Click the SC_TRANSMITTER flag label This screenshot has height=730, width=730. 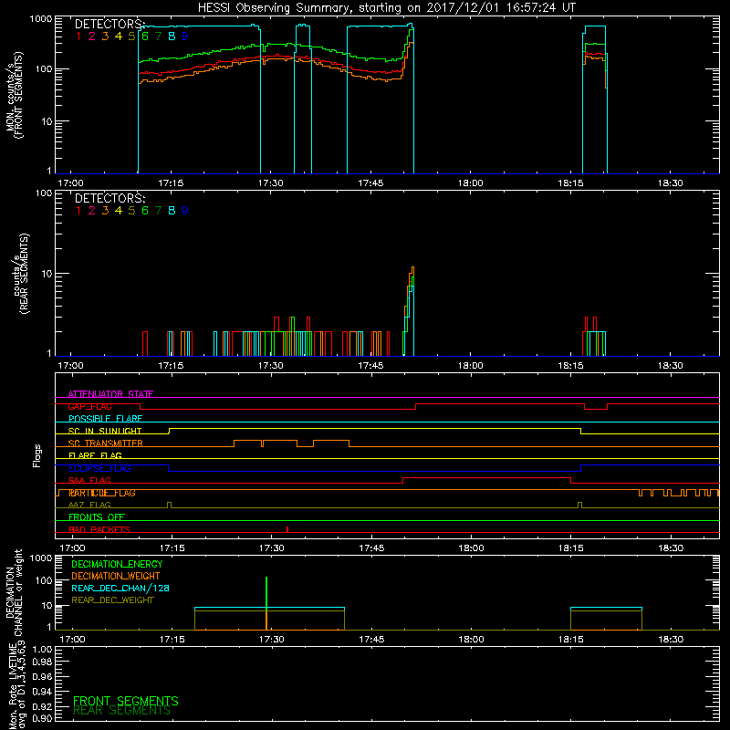coord(105,443)
